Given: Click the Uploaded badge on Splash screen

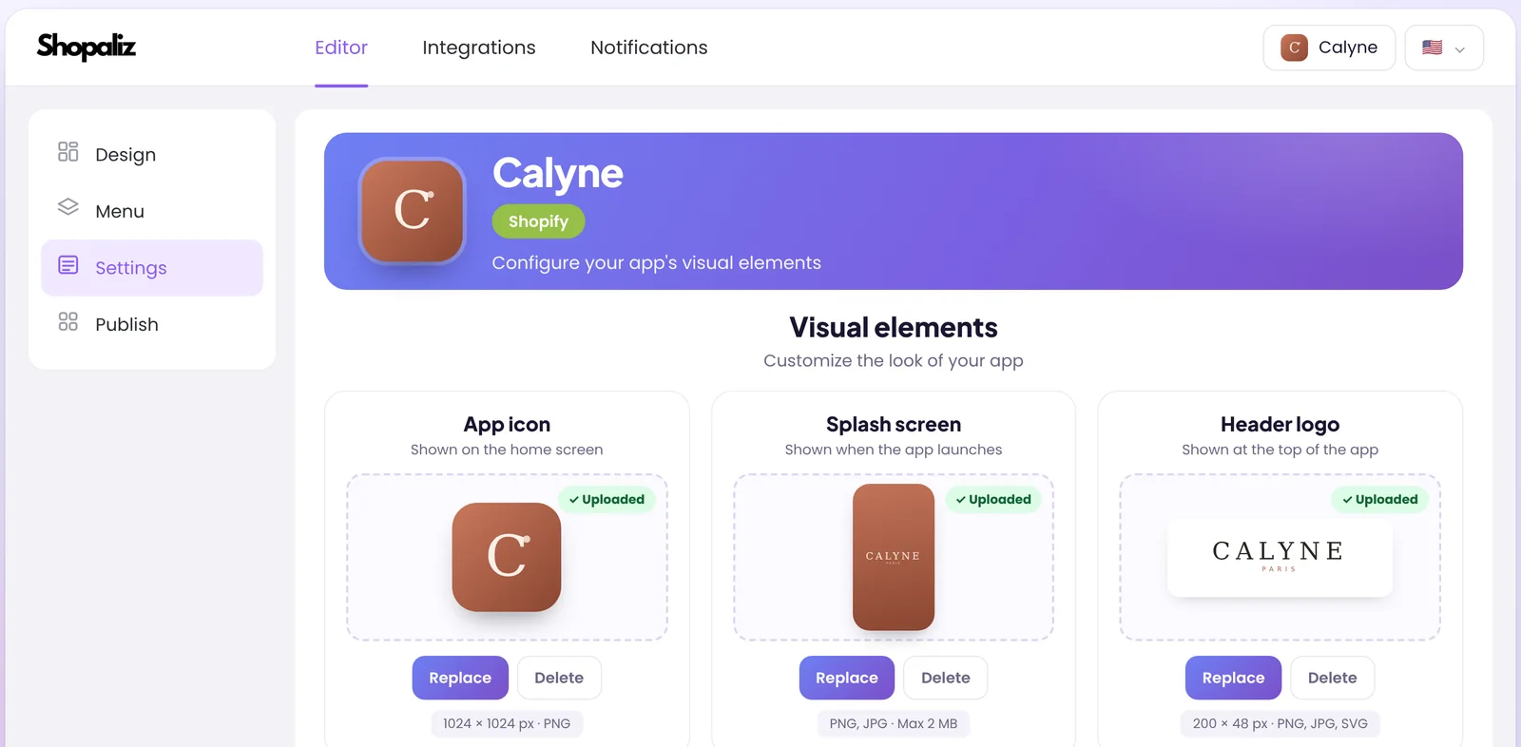Looking at the screenshot, I should (x=993, y=499).
